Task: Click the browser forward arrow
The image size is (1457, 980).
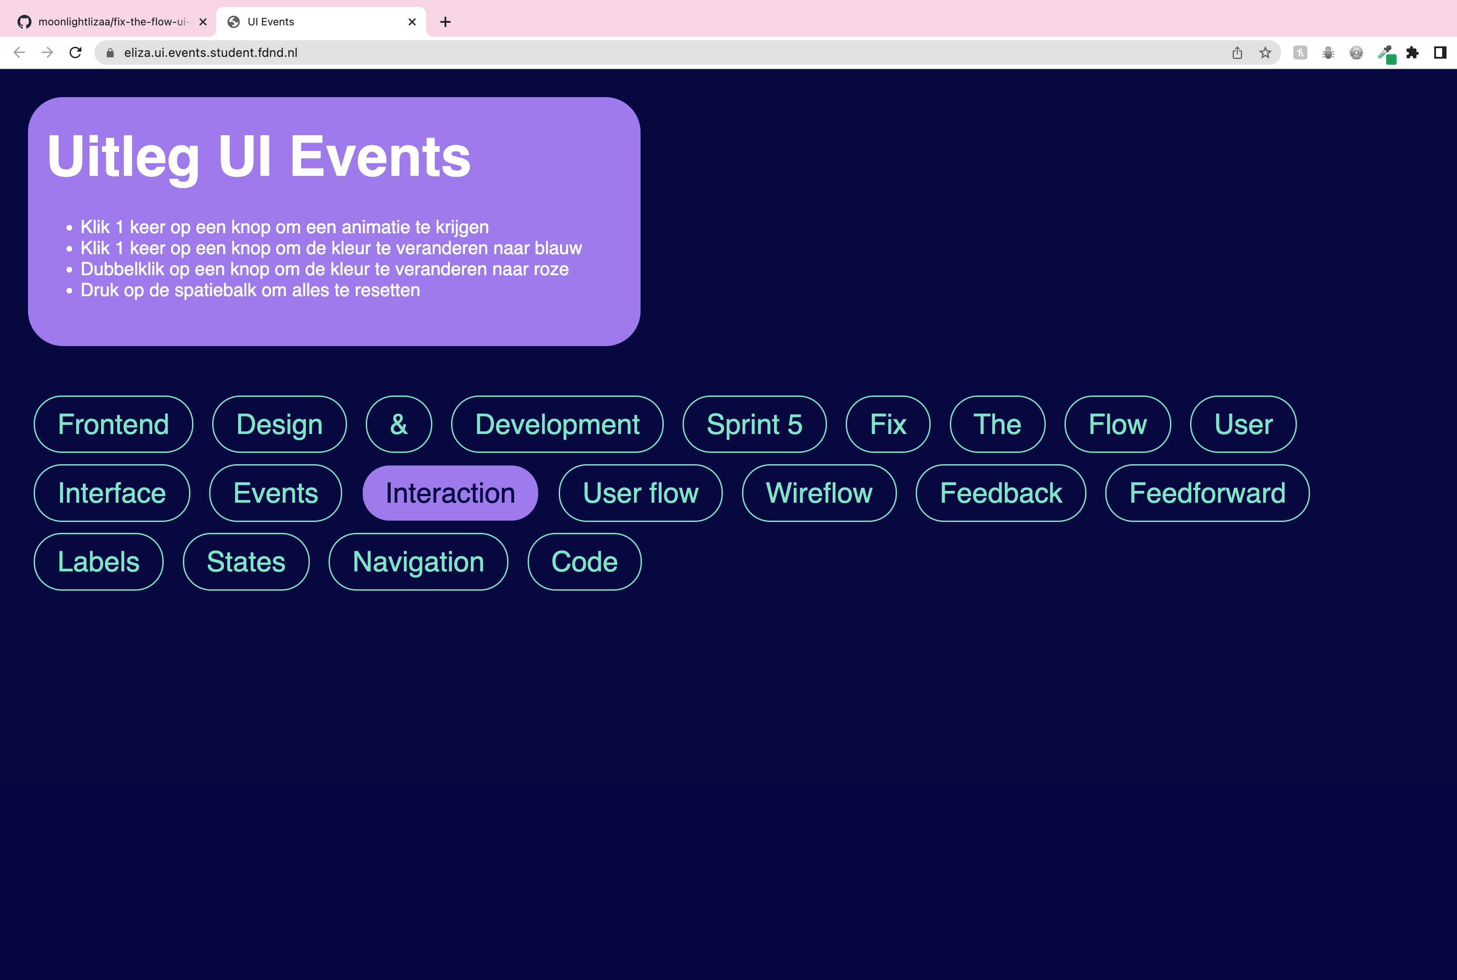Action: pyautogui.click(x=48, y=52)
